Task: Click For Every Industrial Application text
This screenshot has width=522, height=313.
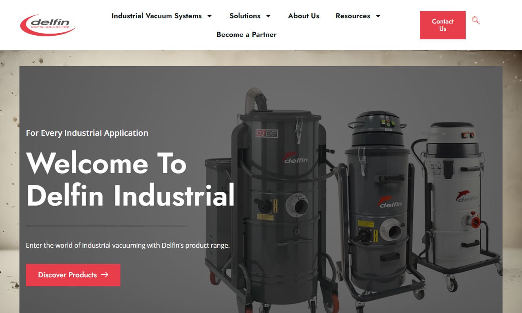Action: coord(87,133)
